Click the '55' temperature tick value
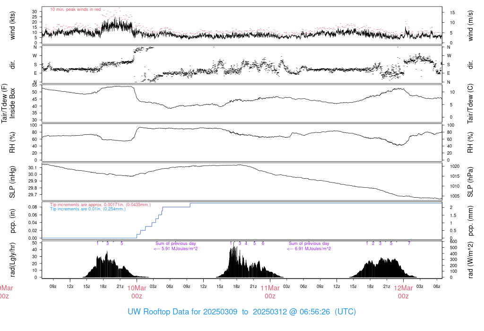Image resolution: width=484 pixels, height=331 pixels. 35,85
